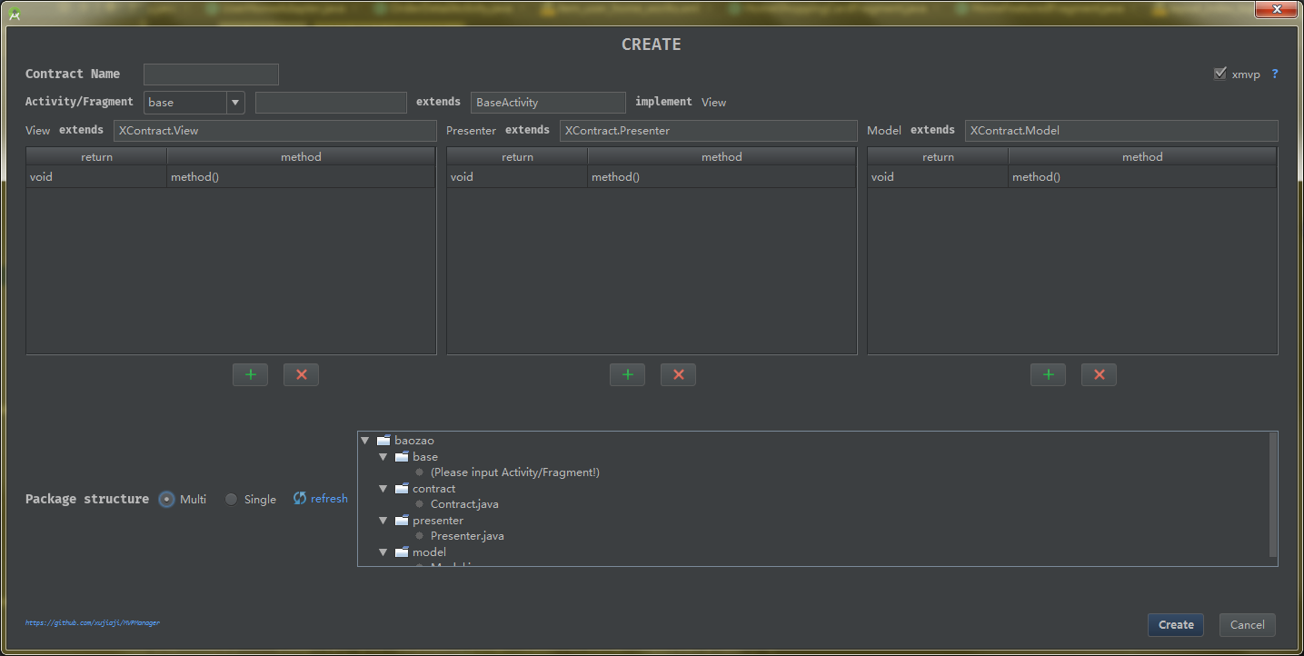Edit the XContract.Presenter extends field
Viewport: 1304px width, 656px height.
[x=709, y=131]
